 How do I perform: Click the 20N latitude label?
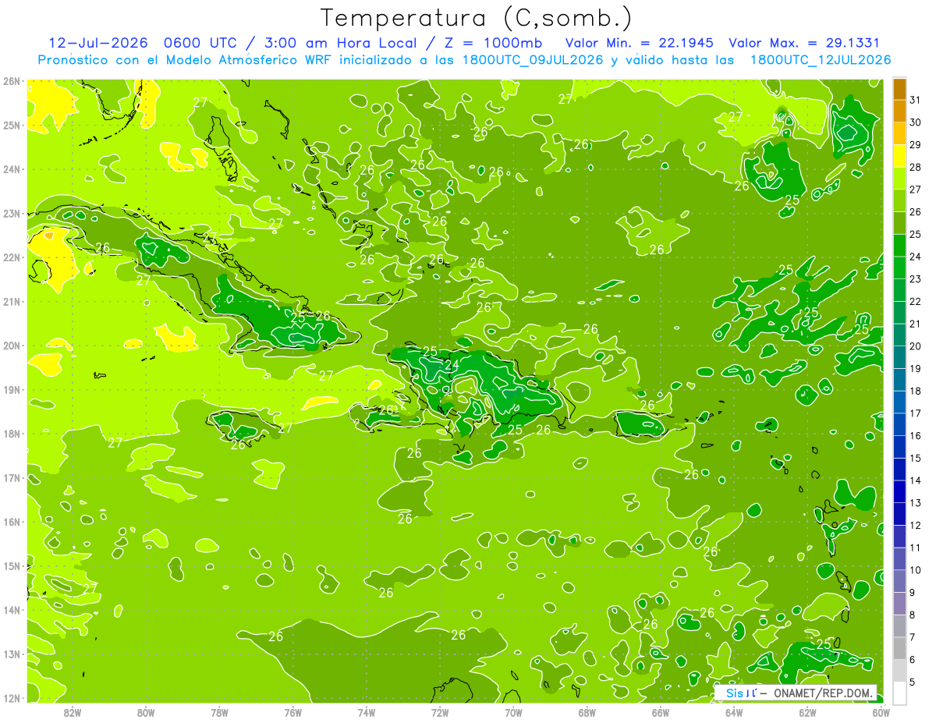(11, 346)
